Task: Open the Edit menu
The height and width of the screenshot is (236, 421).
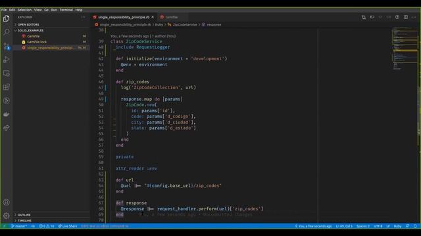Action: [12, 10]
